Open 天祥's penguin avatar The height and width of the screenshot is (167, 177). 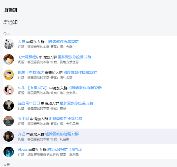pyautogui.click(x=9, y=44)
